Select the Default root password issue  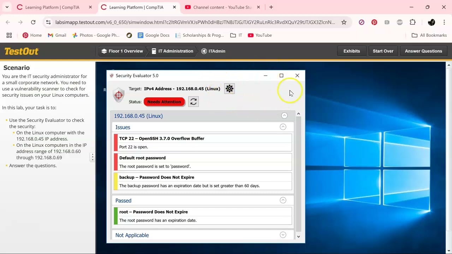[x=203, y=162]
